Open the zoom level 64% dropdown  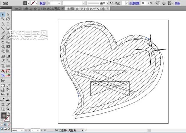pyautogui.click(x=22, y=130)
